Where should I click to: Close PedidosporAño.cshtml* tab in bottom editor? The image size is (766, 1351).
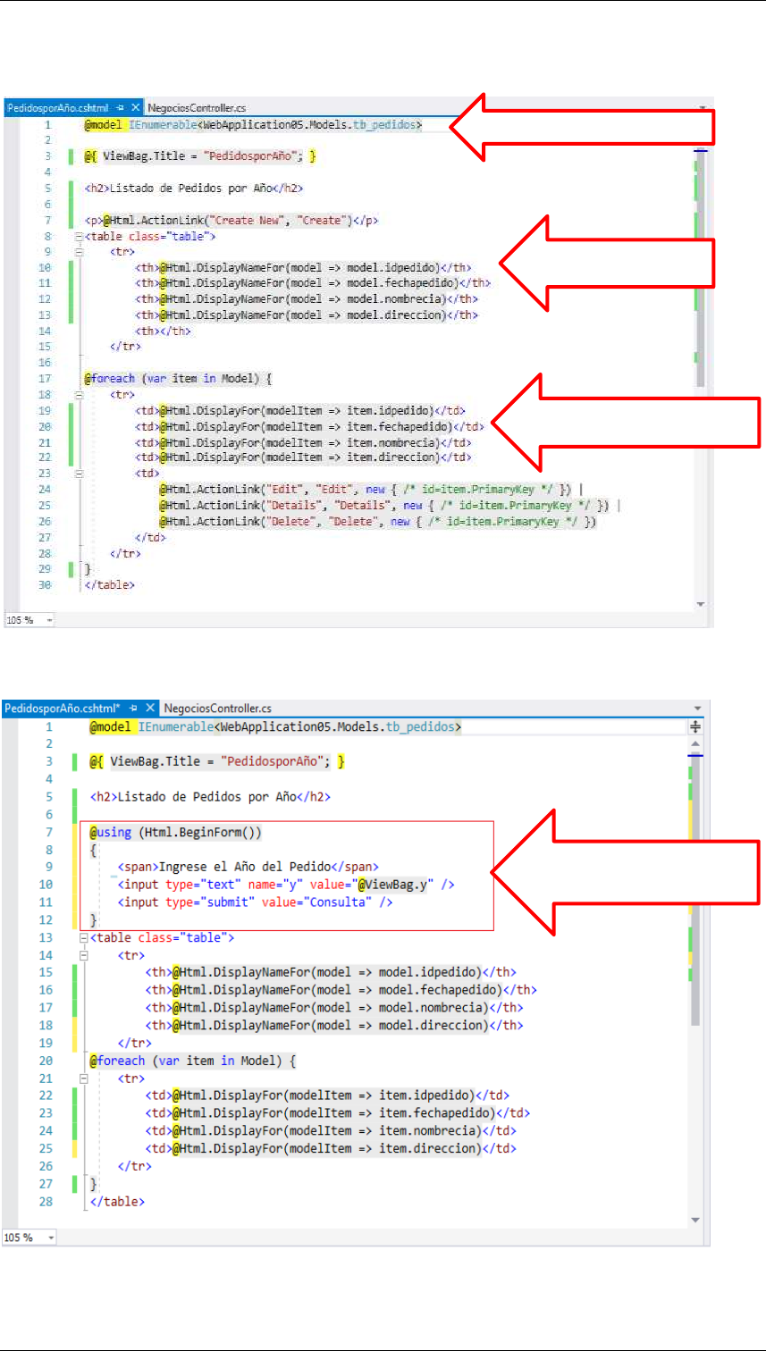(x=150, y=709)
